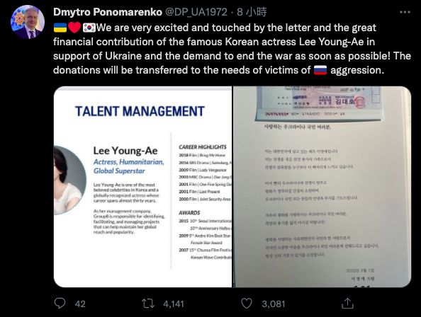Click the tweet timestamp link
421x317 pixels.
[252, 12]
